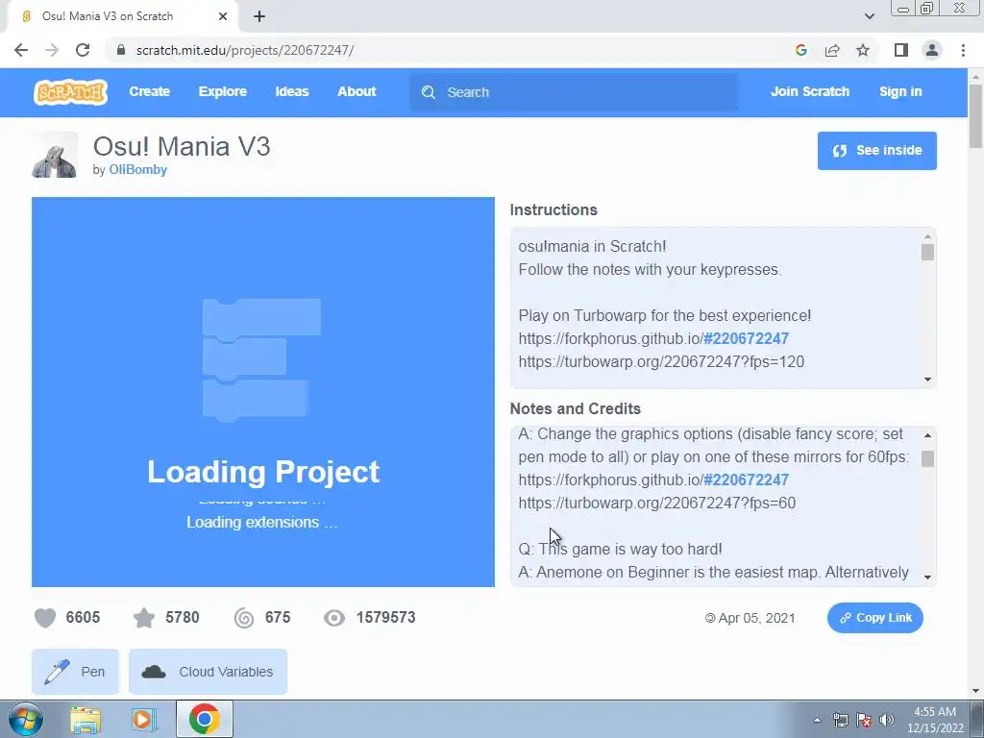Open the tab search dropdown chevron
This screenshot has width=984, height=738.
869,16
